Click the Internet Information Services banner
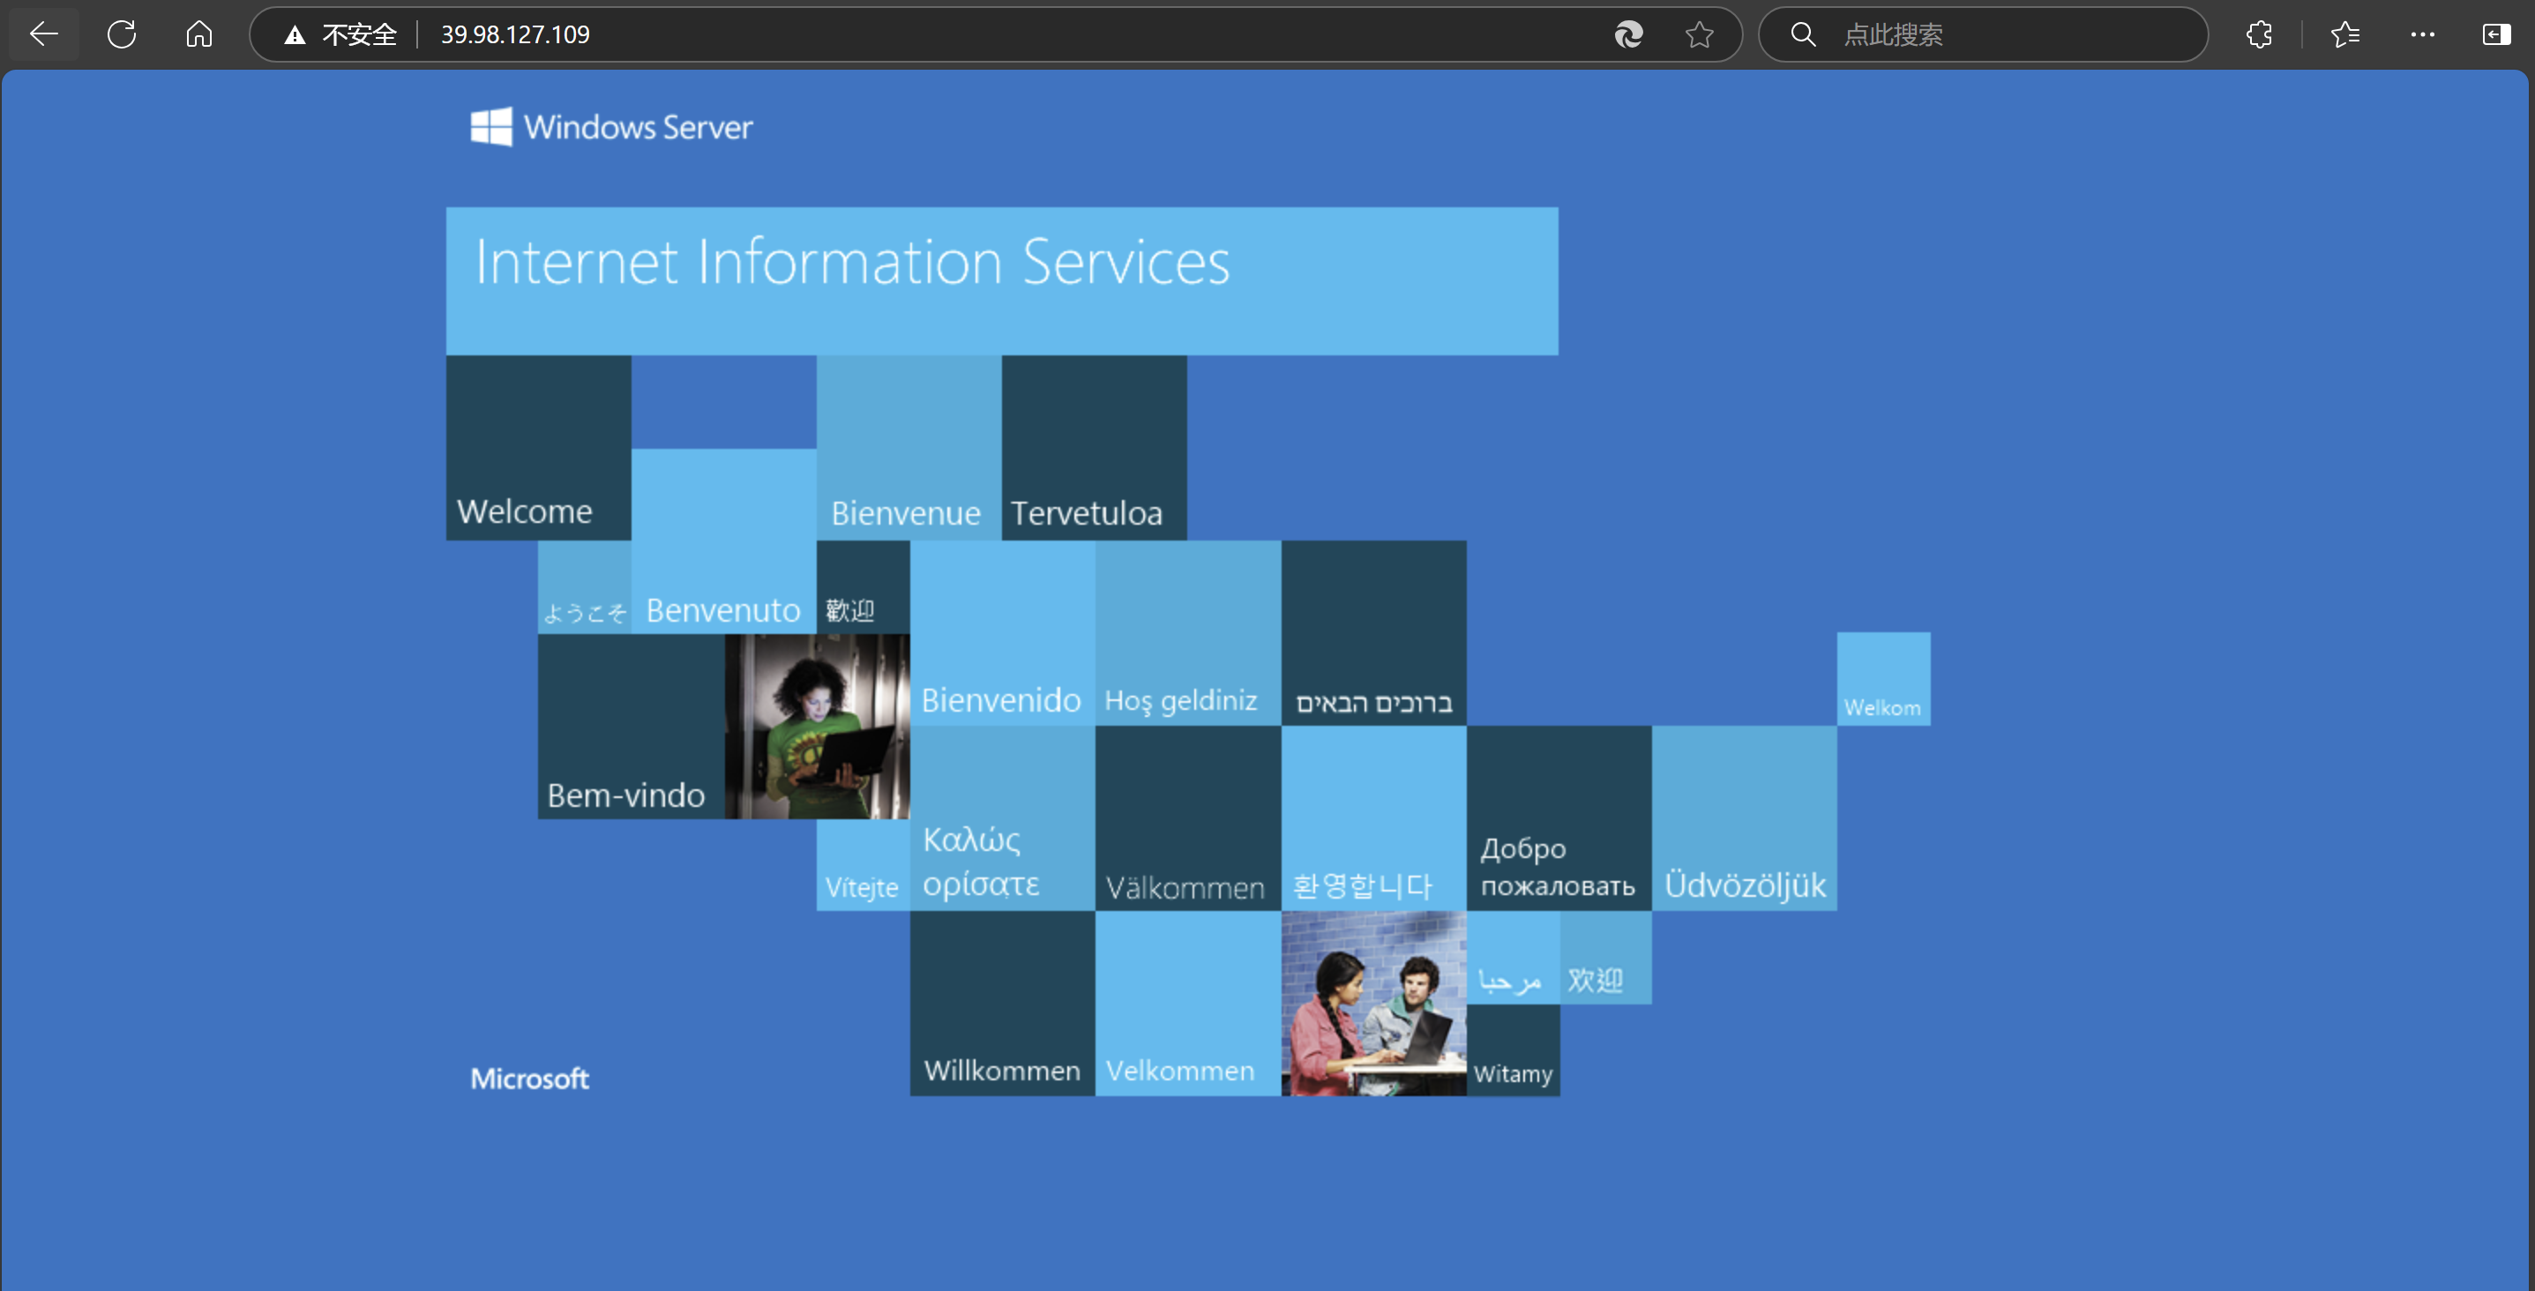This screenshot has width=2535, height=1291. (1002, 281)
